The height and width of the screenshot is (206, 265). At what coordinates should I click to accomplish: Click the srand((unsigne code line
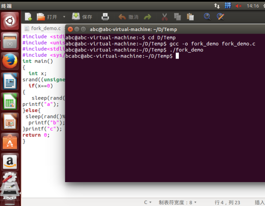coord(44,79)
